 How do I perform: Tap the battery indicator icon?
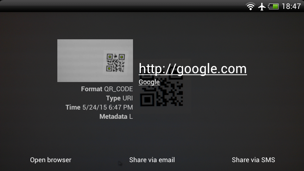click(273, 7)
